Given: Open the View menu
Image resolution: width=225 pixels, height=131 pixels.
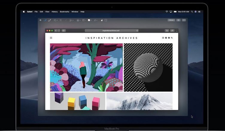Looking at the screenshot, I should click(x=47, y=12).
